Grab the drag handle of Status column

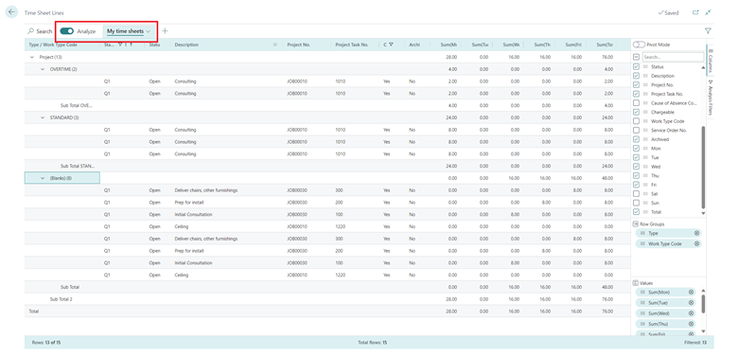pos(645,67)
